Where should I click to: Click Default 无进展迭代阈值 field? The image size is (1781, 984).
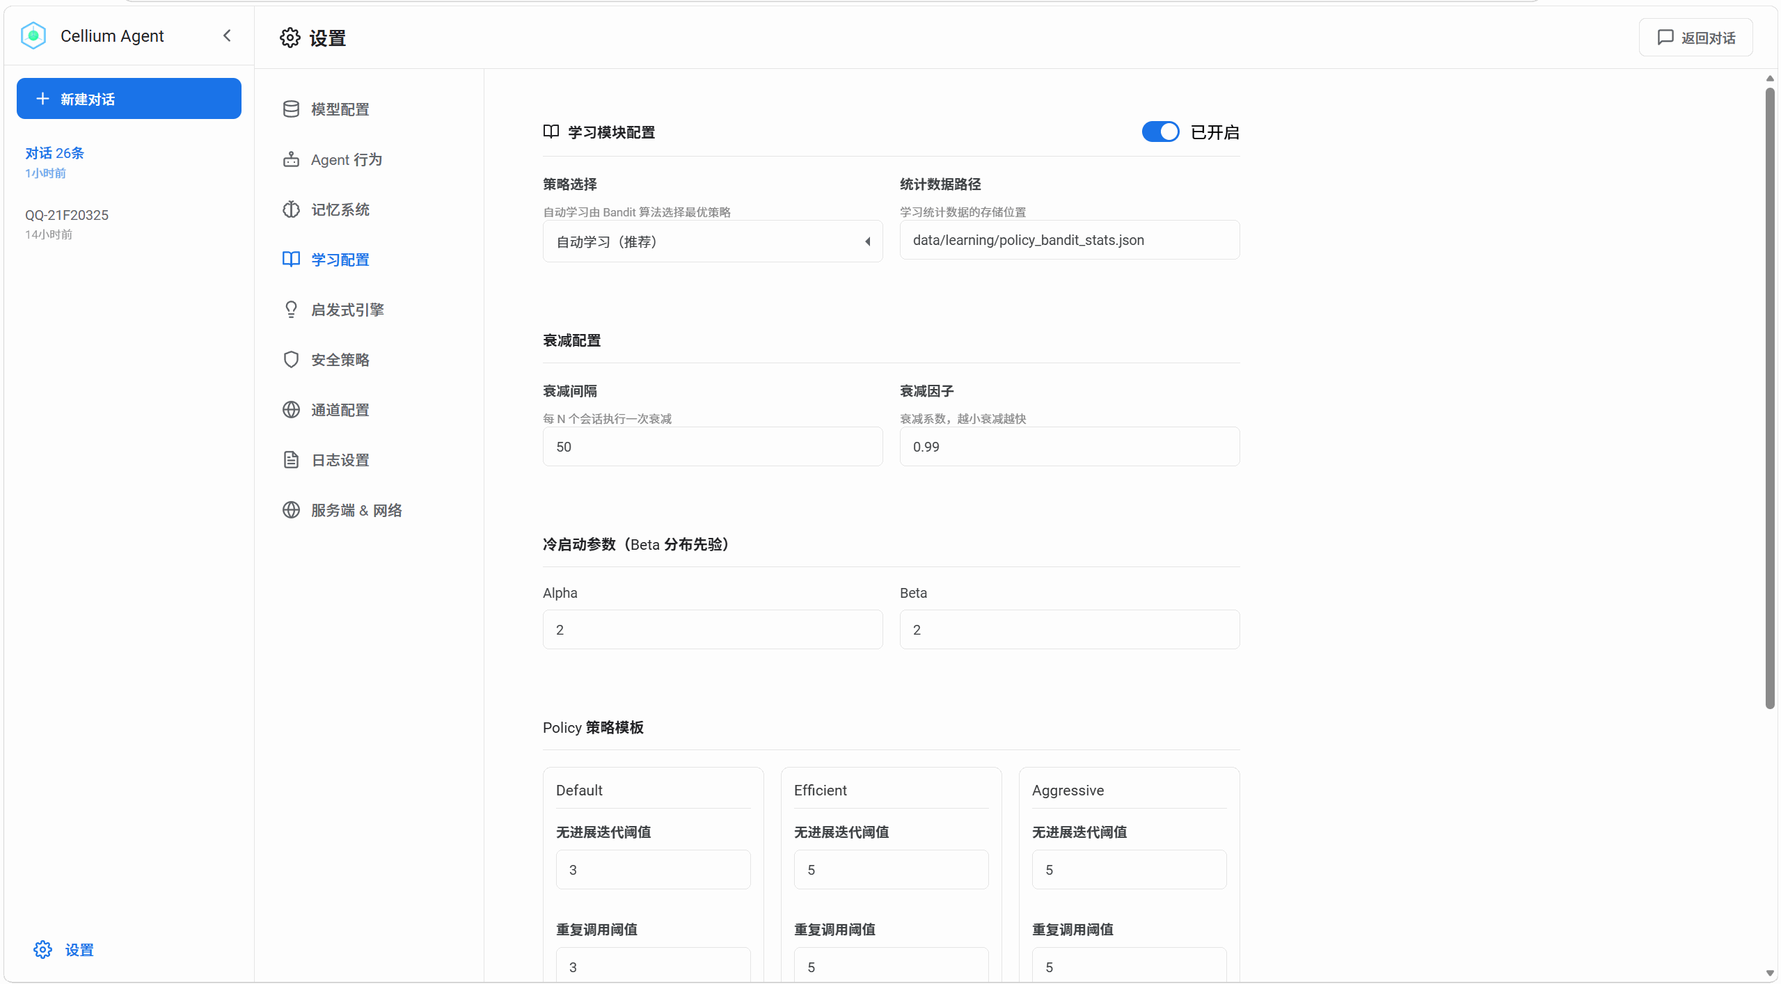click(653, 870)
